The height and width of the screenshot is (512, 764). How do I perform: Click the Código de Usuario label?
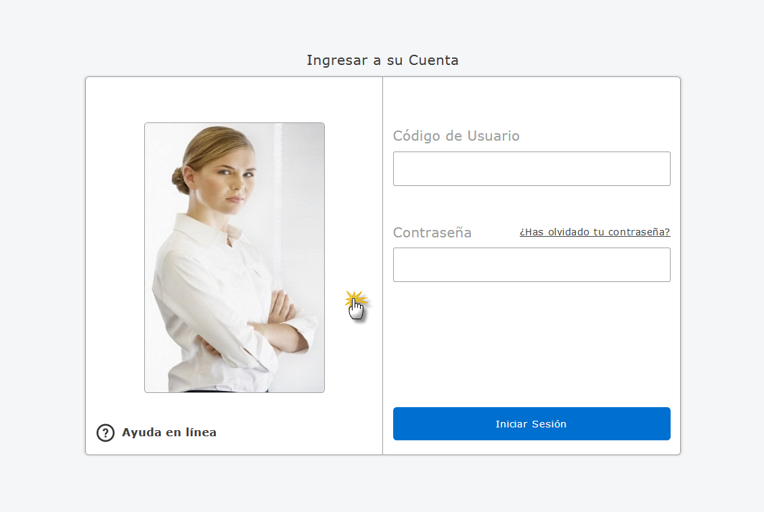pyautogui.click(x=456, y=136)
